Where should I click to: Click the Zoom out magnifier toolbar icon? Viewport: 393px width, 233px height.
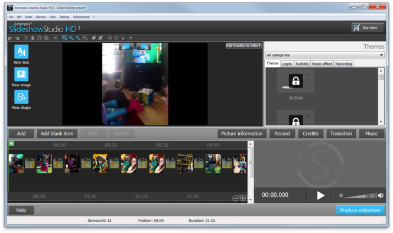pyautogui.click(x=78, y=38)
